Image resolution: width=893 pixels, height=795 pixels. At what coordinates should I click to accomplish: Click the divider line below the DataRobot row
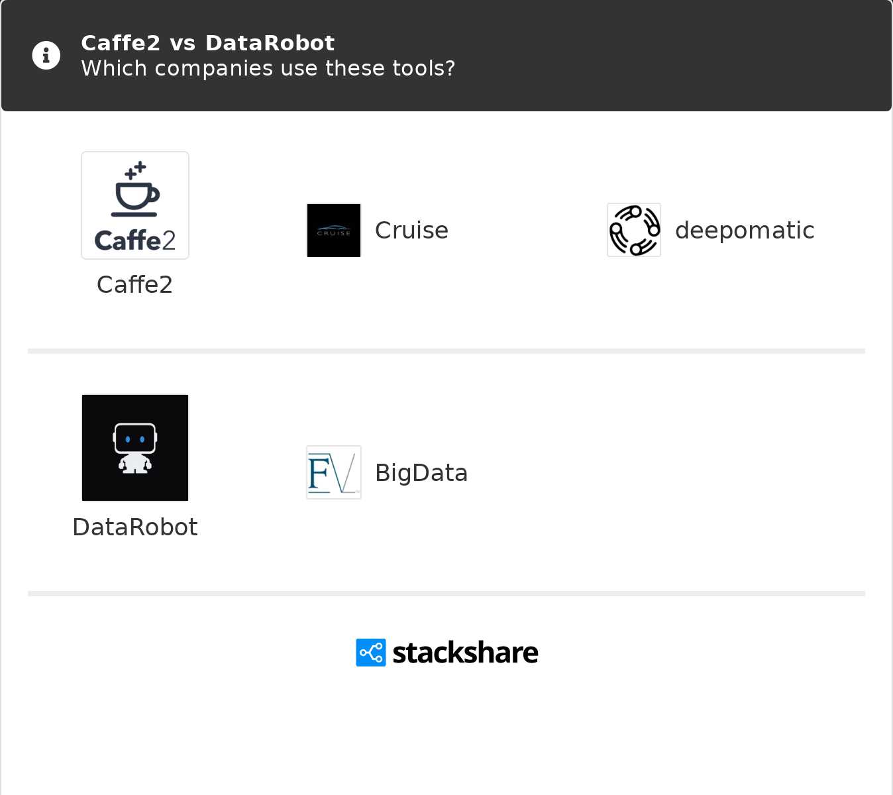coord(446,594)
